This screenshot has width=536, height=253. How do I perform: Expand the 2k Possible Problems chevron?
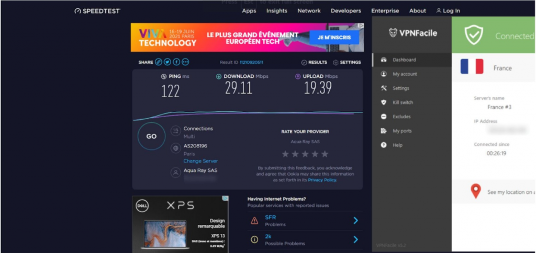pos(355,240)
